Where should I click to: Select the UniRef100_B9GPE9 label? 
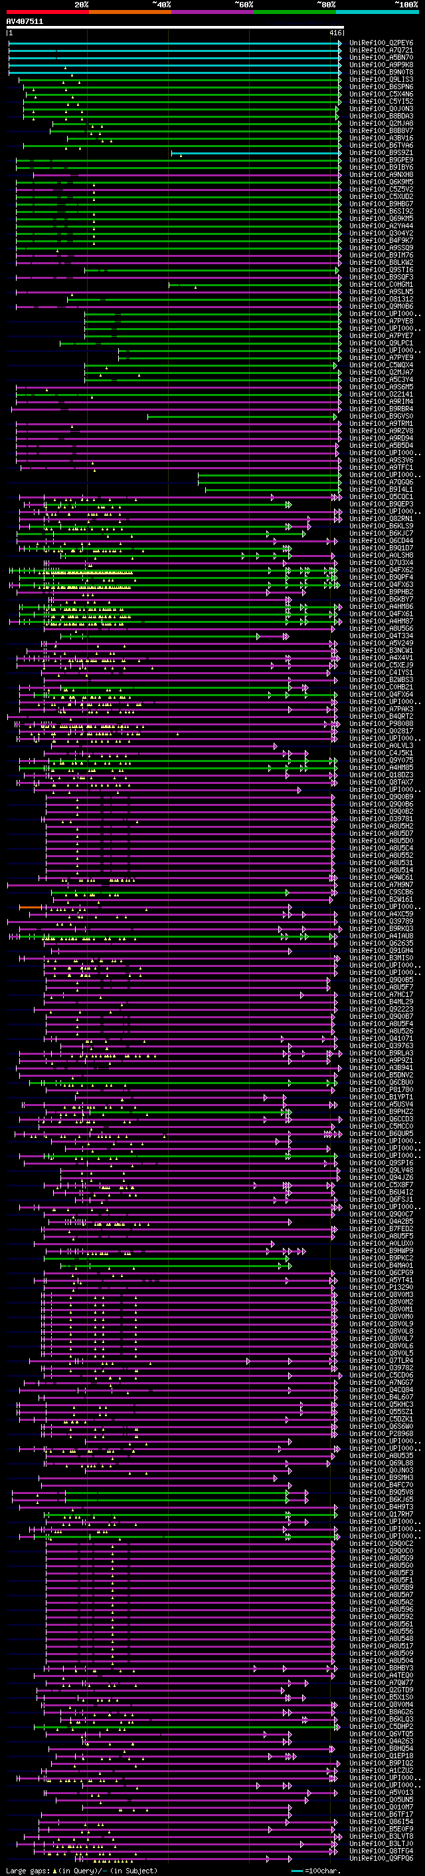coord(381,160)
